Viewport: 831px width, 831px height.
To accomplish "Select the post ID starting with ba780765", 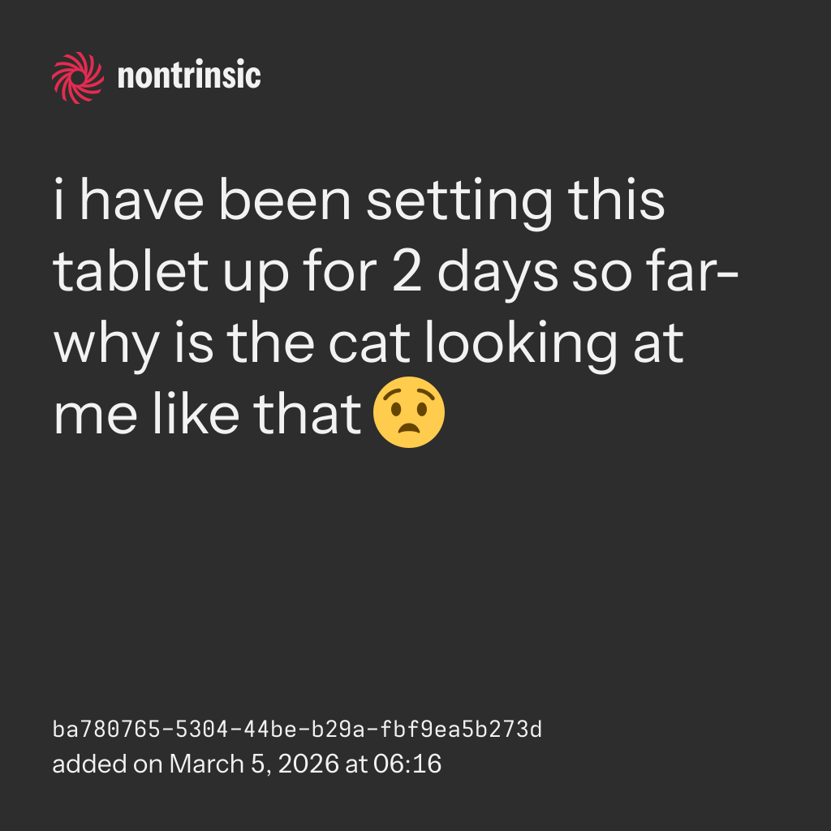I will (297, 730).
